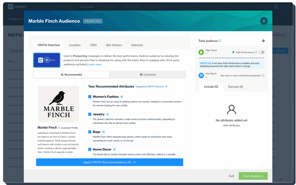
Task: Click the High Intent progress bar
Action: coord(231,58)
